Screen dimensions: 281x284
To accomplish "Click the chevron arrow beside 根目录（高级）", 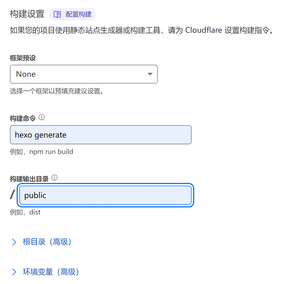I will 14,242.
